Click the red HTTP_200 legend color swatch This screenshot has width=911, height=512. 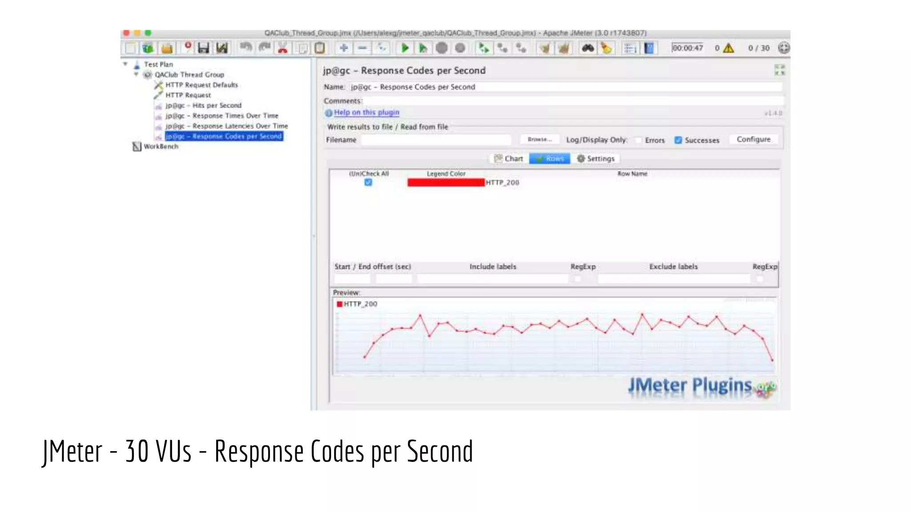446,182
